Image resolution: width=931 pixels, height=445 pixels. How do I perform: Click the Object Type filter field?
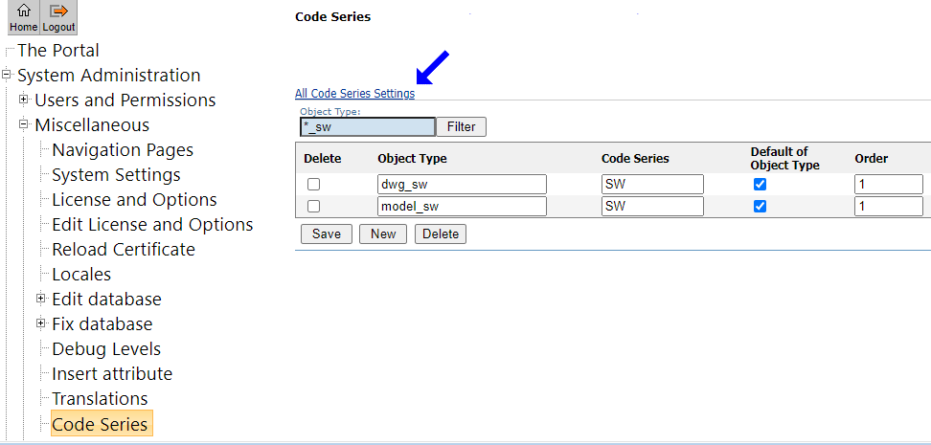[x=367, y=126]
